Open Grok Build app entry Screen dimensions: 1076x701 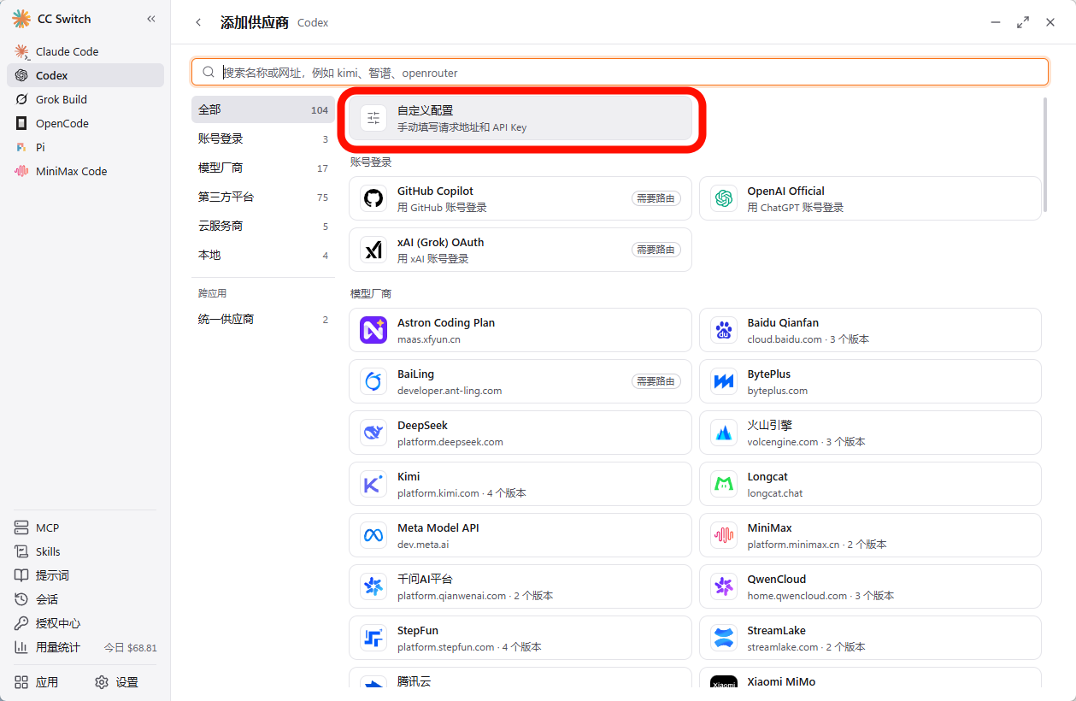point(85,99)
